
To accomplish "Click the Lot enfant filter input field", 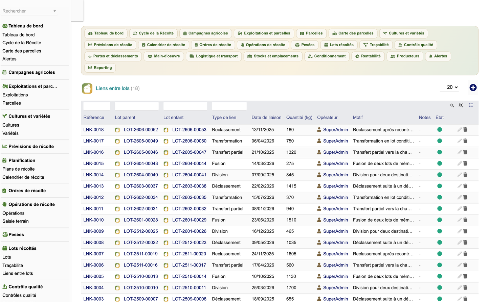I will (x=185, y=106).
